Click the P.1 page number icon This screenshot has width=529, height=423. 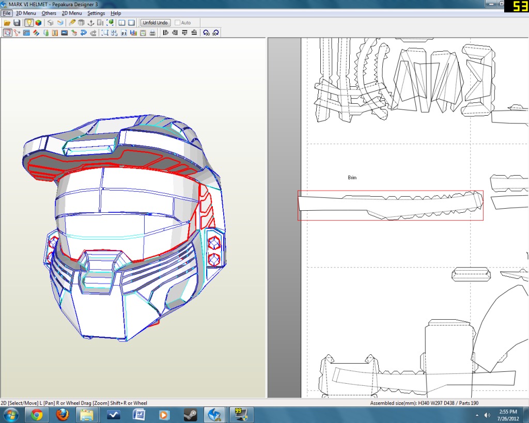[x=124, y=33]
